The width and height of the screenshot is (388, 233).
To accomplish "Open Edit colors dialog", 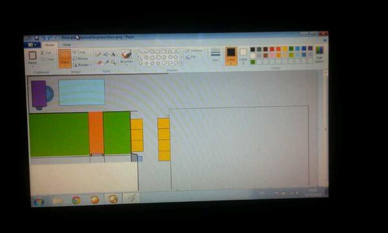I will pos(319,55).
